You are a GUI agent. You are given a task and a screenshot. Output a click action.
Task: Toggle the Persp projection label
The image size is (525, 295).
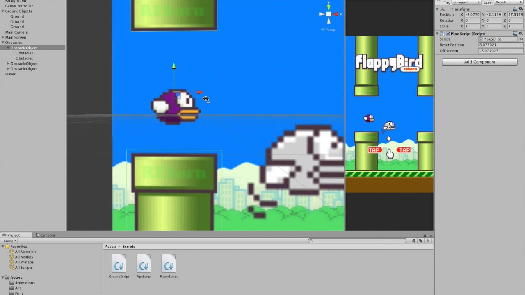click(x=328, y=29)
